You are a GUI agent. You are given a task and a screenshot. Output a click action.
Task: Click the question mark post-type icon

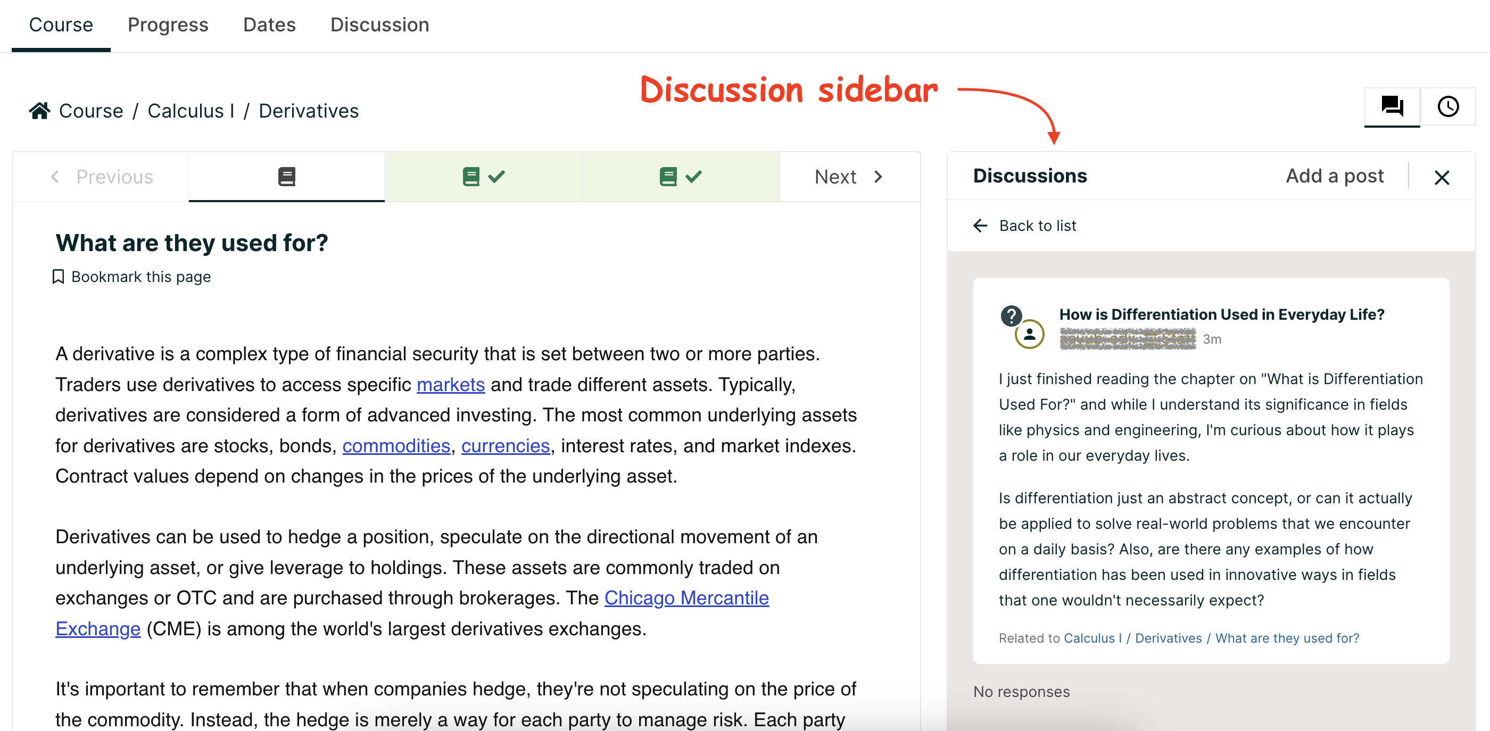tap(1011, 315)
